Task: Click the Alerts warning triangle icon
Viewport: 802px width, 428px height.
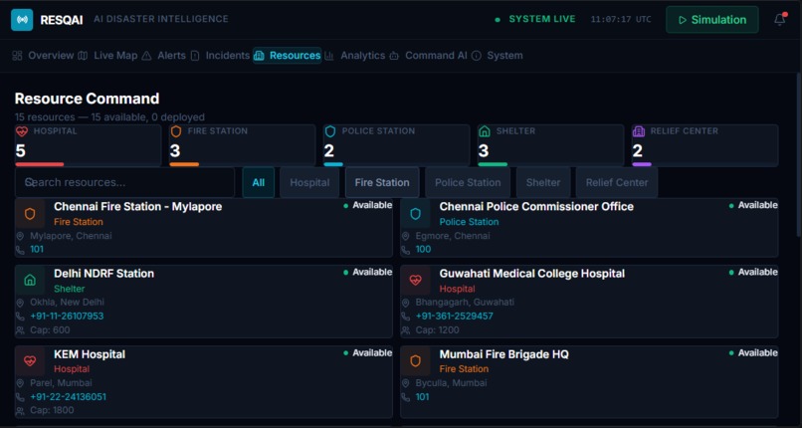Action: (147, 56)
